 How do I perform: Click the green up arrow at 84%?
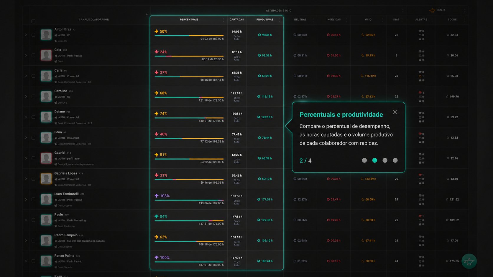click(156, 216)
